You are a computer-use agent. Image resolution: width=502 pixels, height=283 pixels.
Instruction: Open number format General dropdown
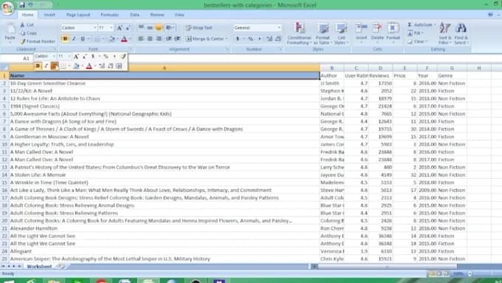pyautogui.click(x=279, y=28)
